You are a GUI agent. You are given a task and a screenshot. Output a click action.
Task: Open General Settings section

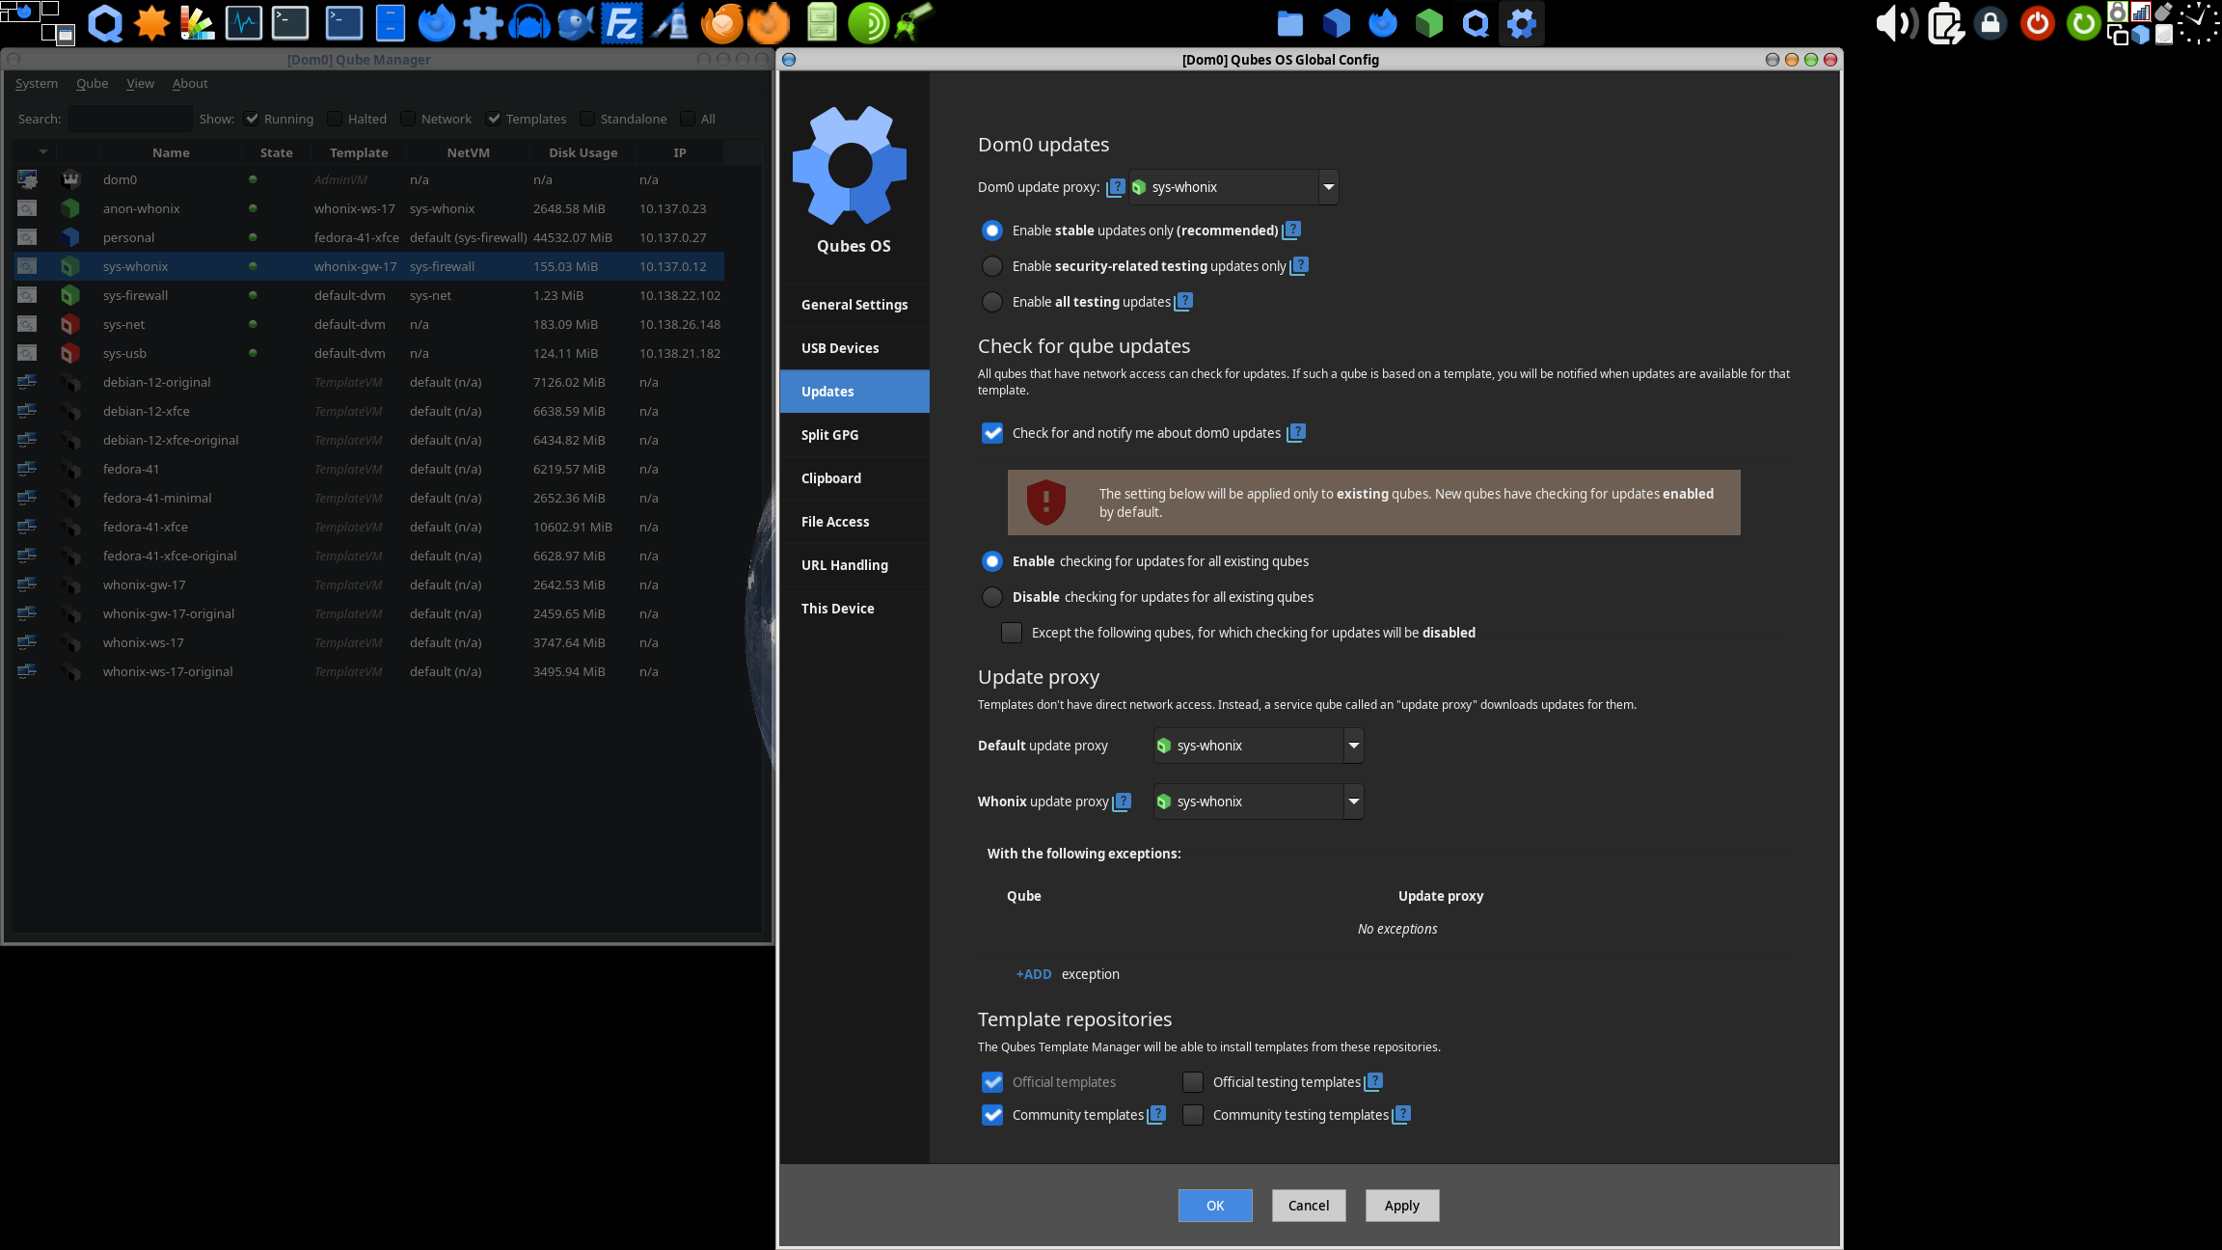(854, 305)
